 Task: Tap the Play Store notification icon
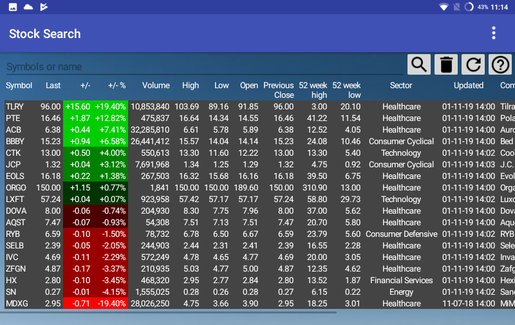(44, 7)
